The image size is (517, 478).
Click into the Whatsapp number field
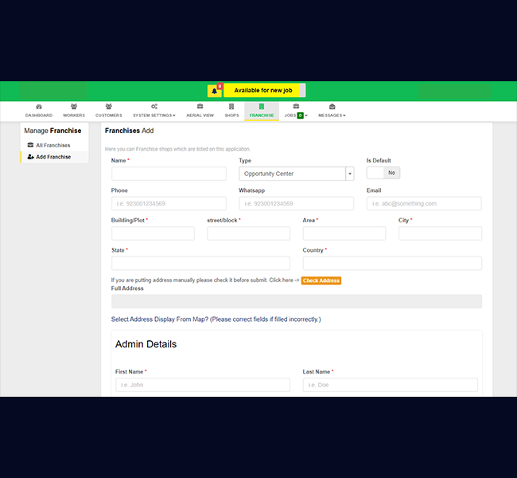pyautogui.click(x=296, y=203)
